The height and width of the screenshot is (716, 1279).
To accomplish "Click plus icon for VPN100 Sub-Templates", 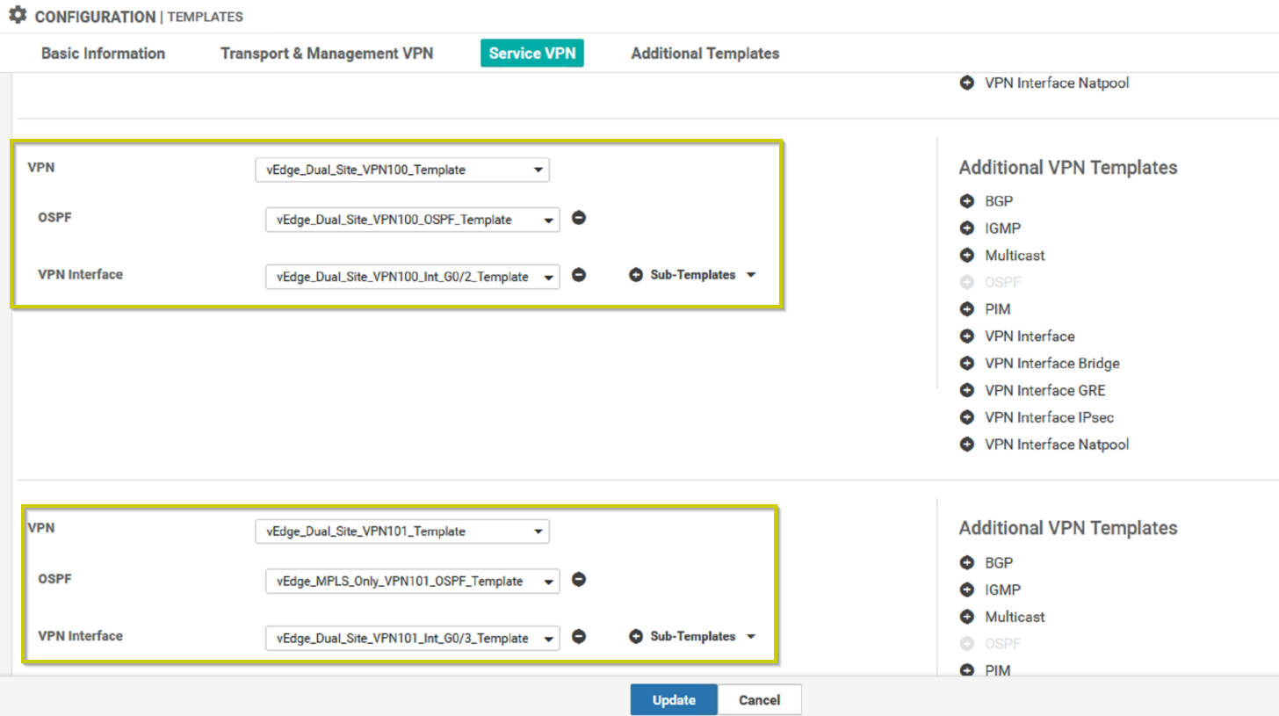I will click(637, 275).
